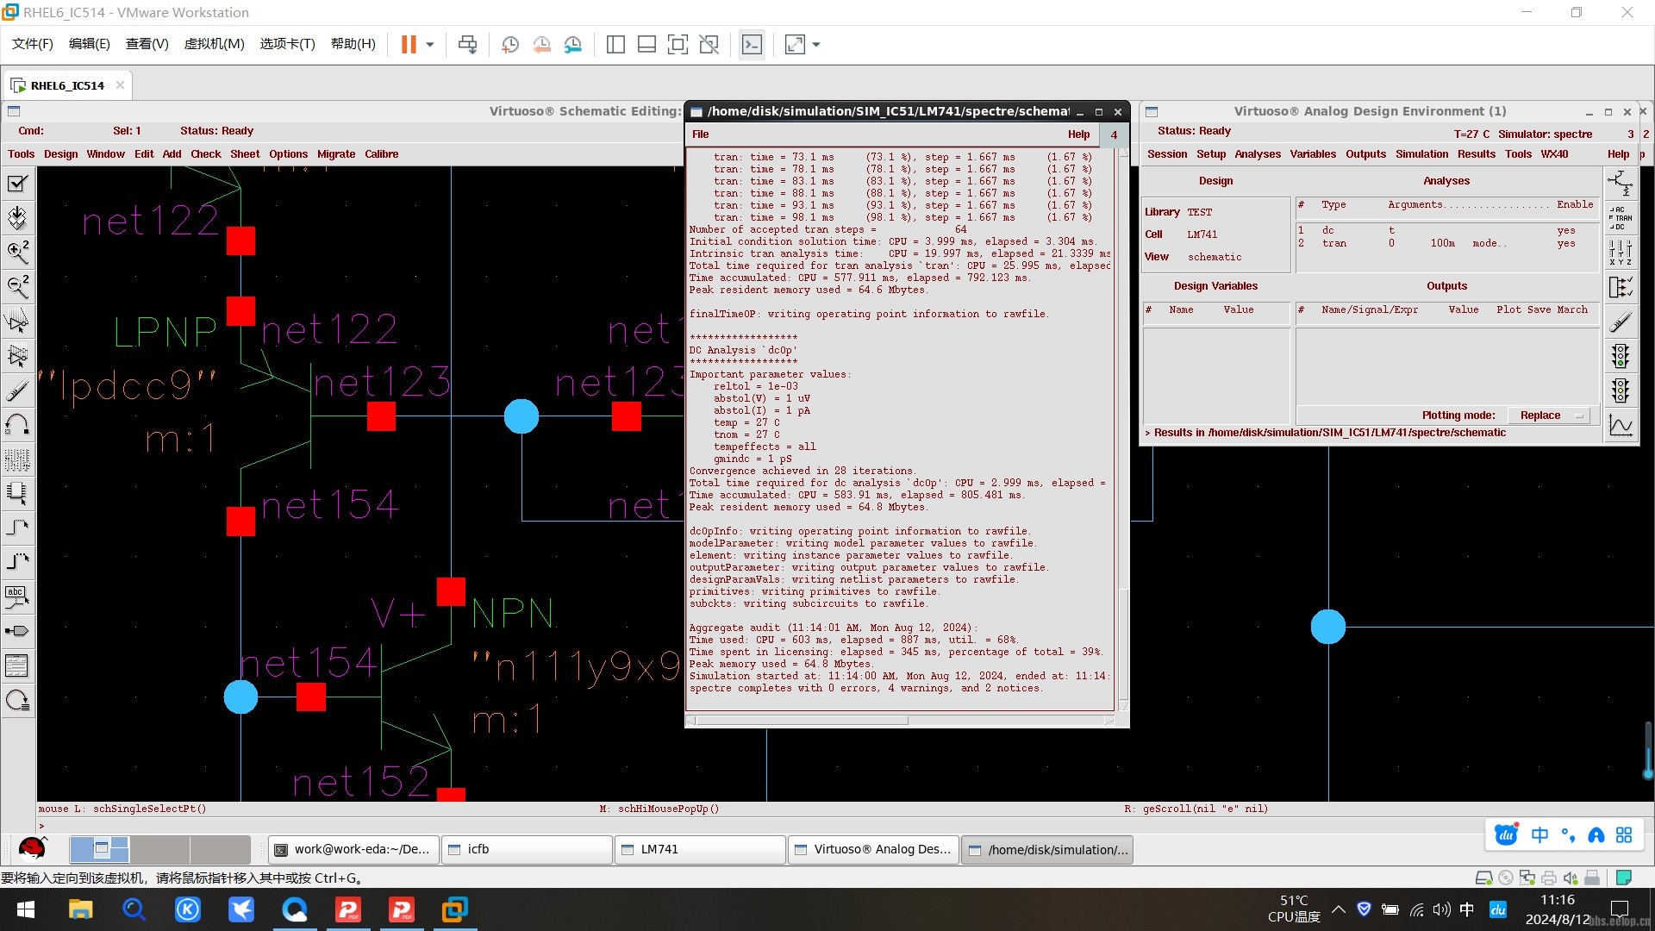This screenshot has height=931, width=1655.
Task: Click Check and Save icon in schematic toolbar
Action: [17, 184]
